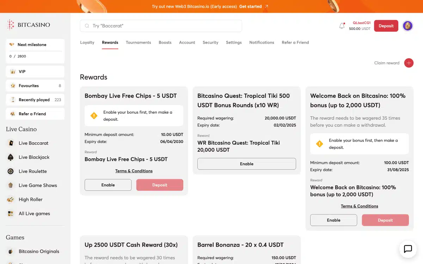Click the QLtestCG1 username
The height and width of the screenshot is (264, 423).
coord(362,23)
